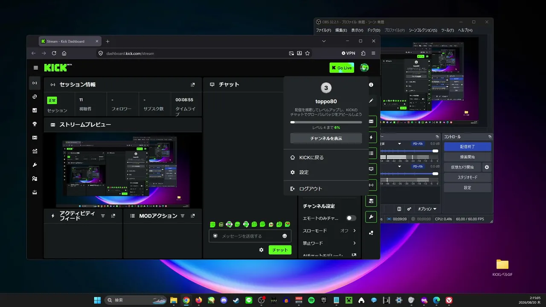Open the rising-chart analytics icon in Kick's nav
The height and width of the screenshot is (307, 546).
(35, 151)
